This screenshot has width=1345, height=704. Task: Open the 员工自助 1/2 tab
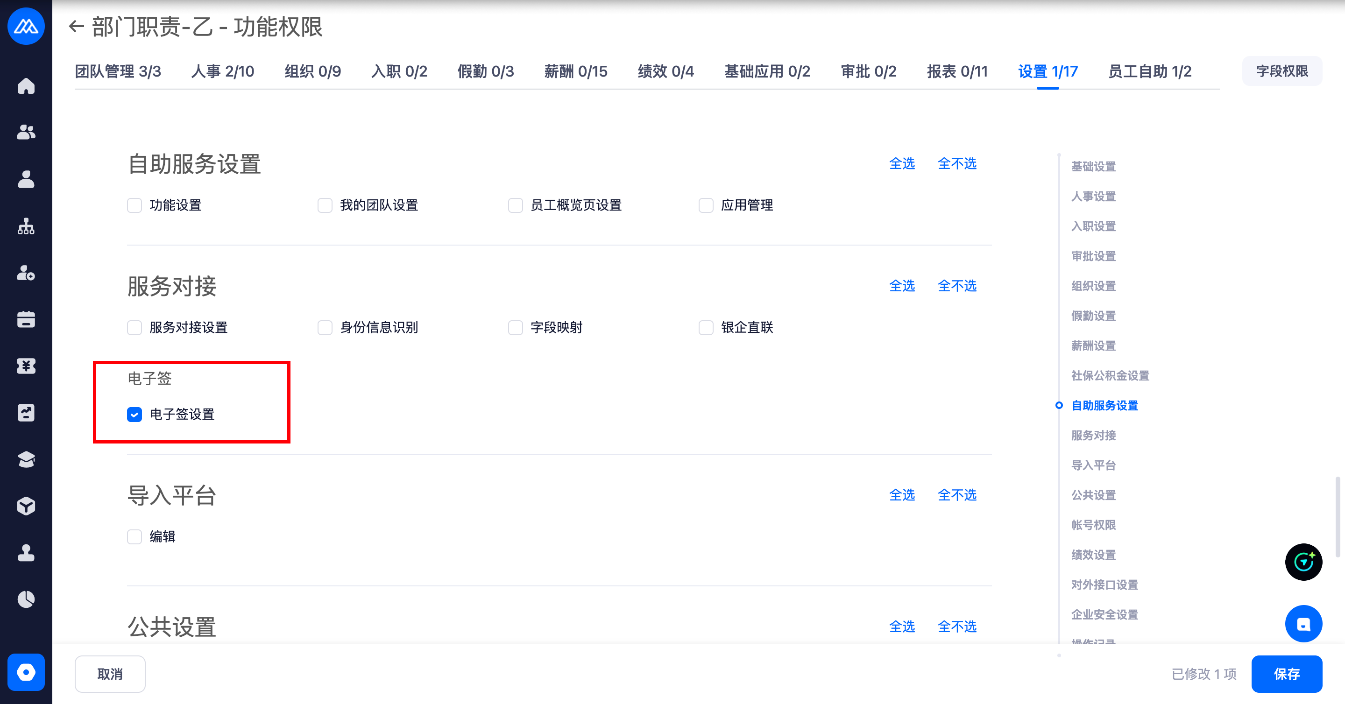pos(1149,71)
